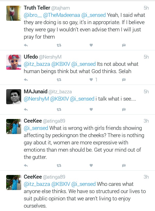This screenshot has height=211, width=155.
Task: Like CeeKee's tweet about girls friends
Action: pyautogui.click(x=91, y=165)
